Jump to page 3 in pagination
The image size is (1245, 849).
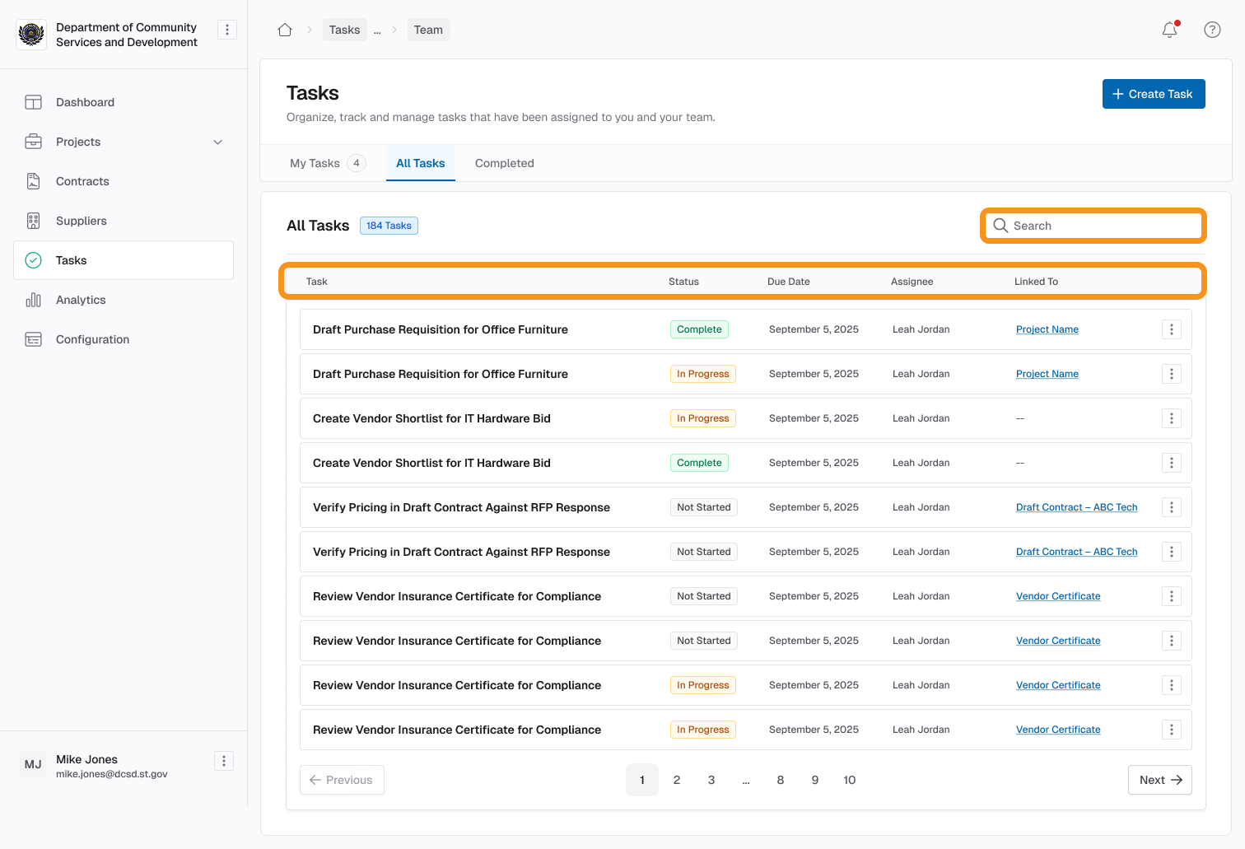pos(711,780)
